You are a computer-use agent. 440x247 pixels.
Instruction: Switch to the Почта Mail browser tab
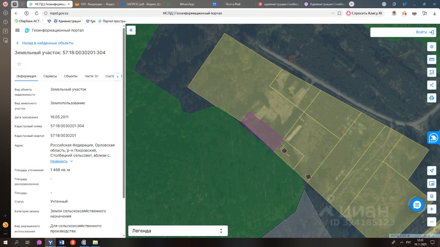click(x=233, y=4)
